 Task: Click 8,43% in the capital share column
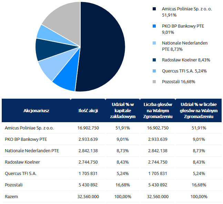click(x=123, y=162)
